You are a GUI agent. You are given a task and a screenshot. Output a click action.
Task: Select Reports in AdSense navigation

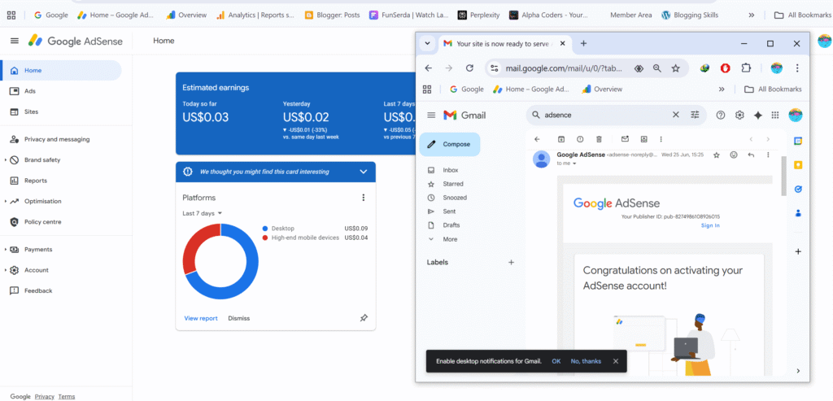click(x=36, y=181)
